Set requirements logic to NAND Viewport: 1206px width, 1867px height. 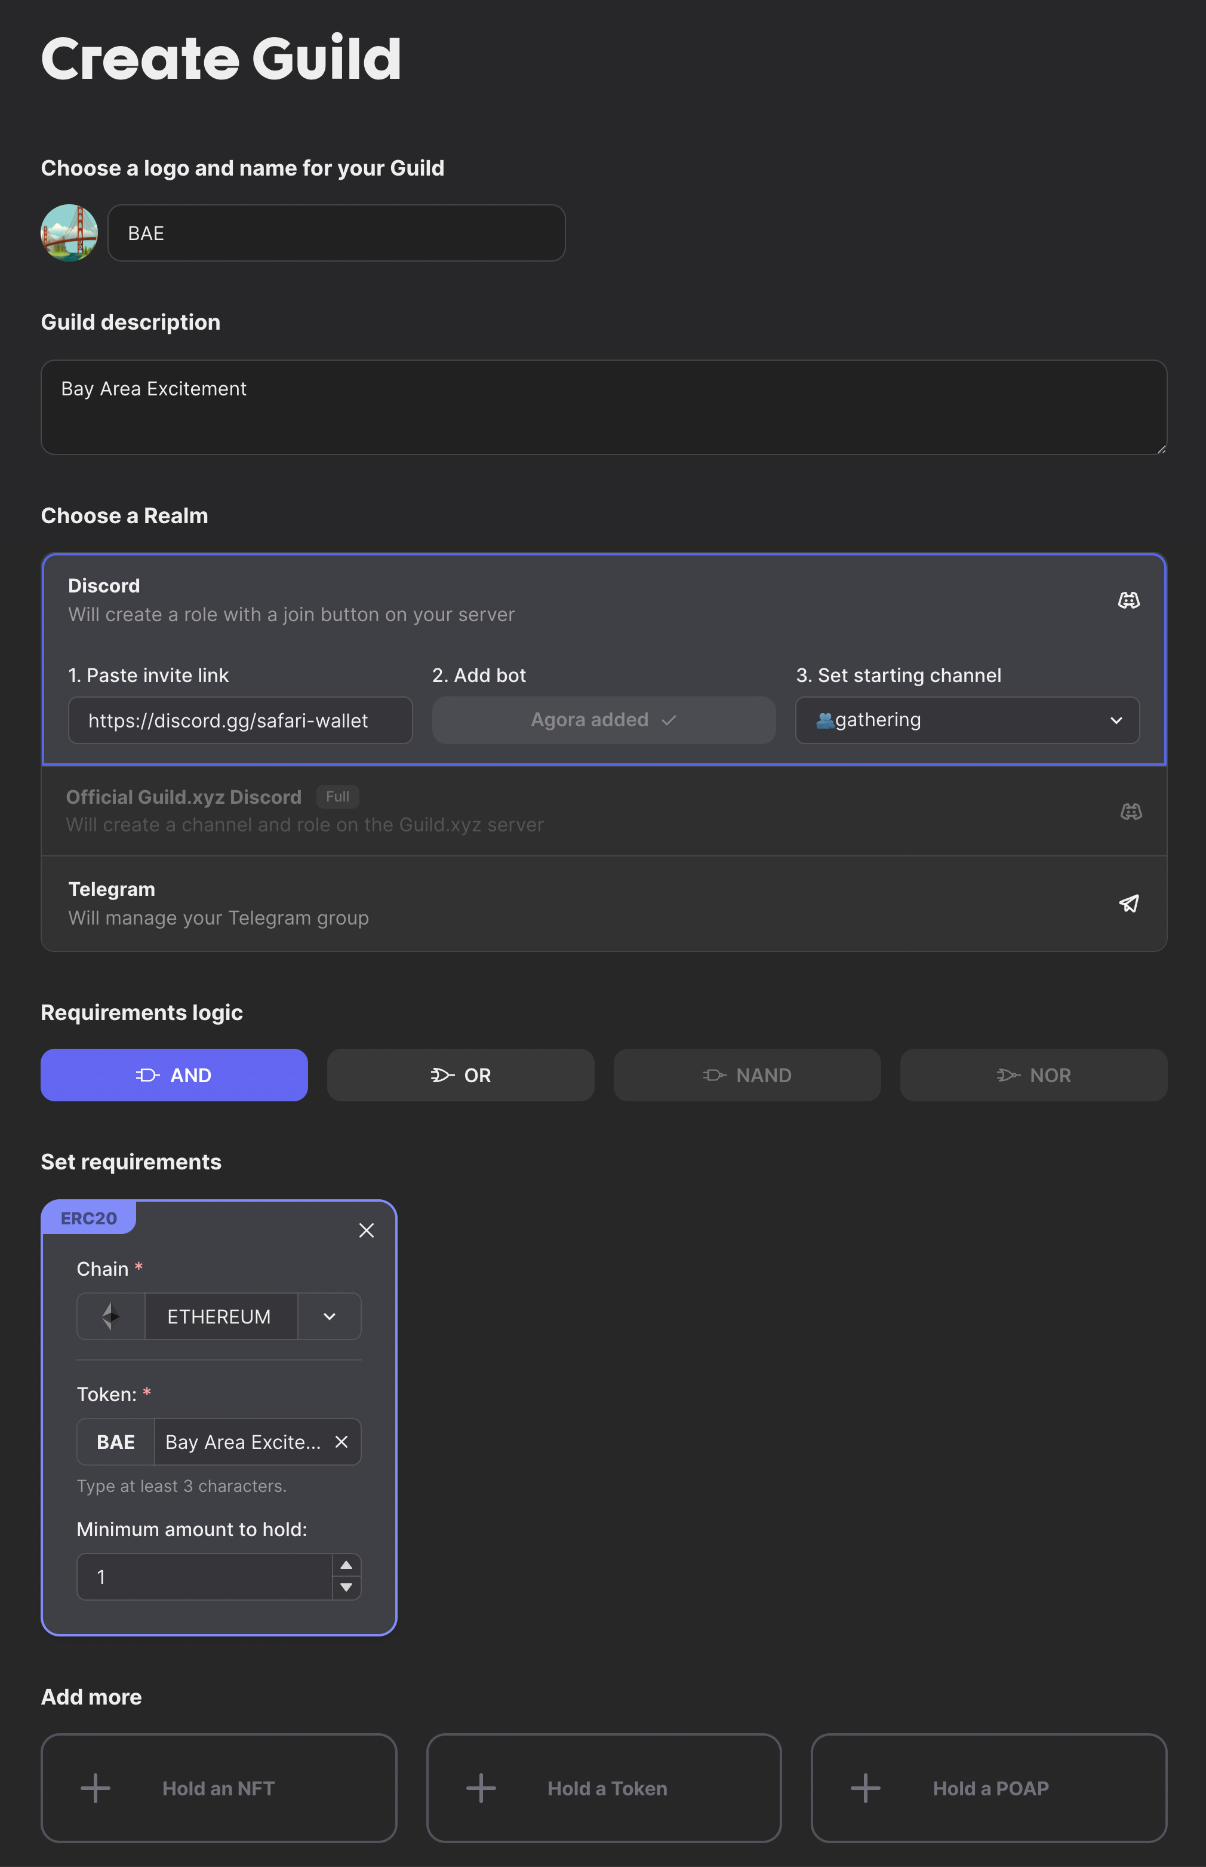[747, 1075]
